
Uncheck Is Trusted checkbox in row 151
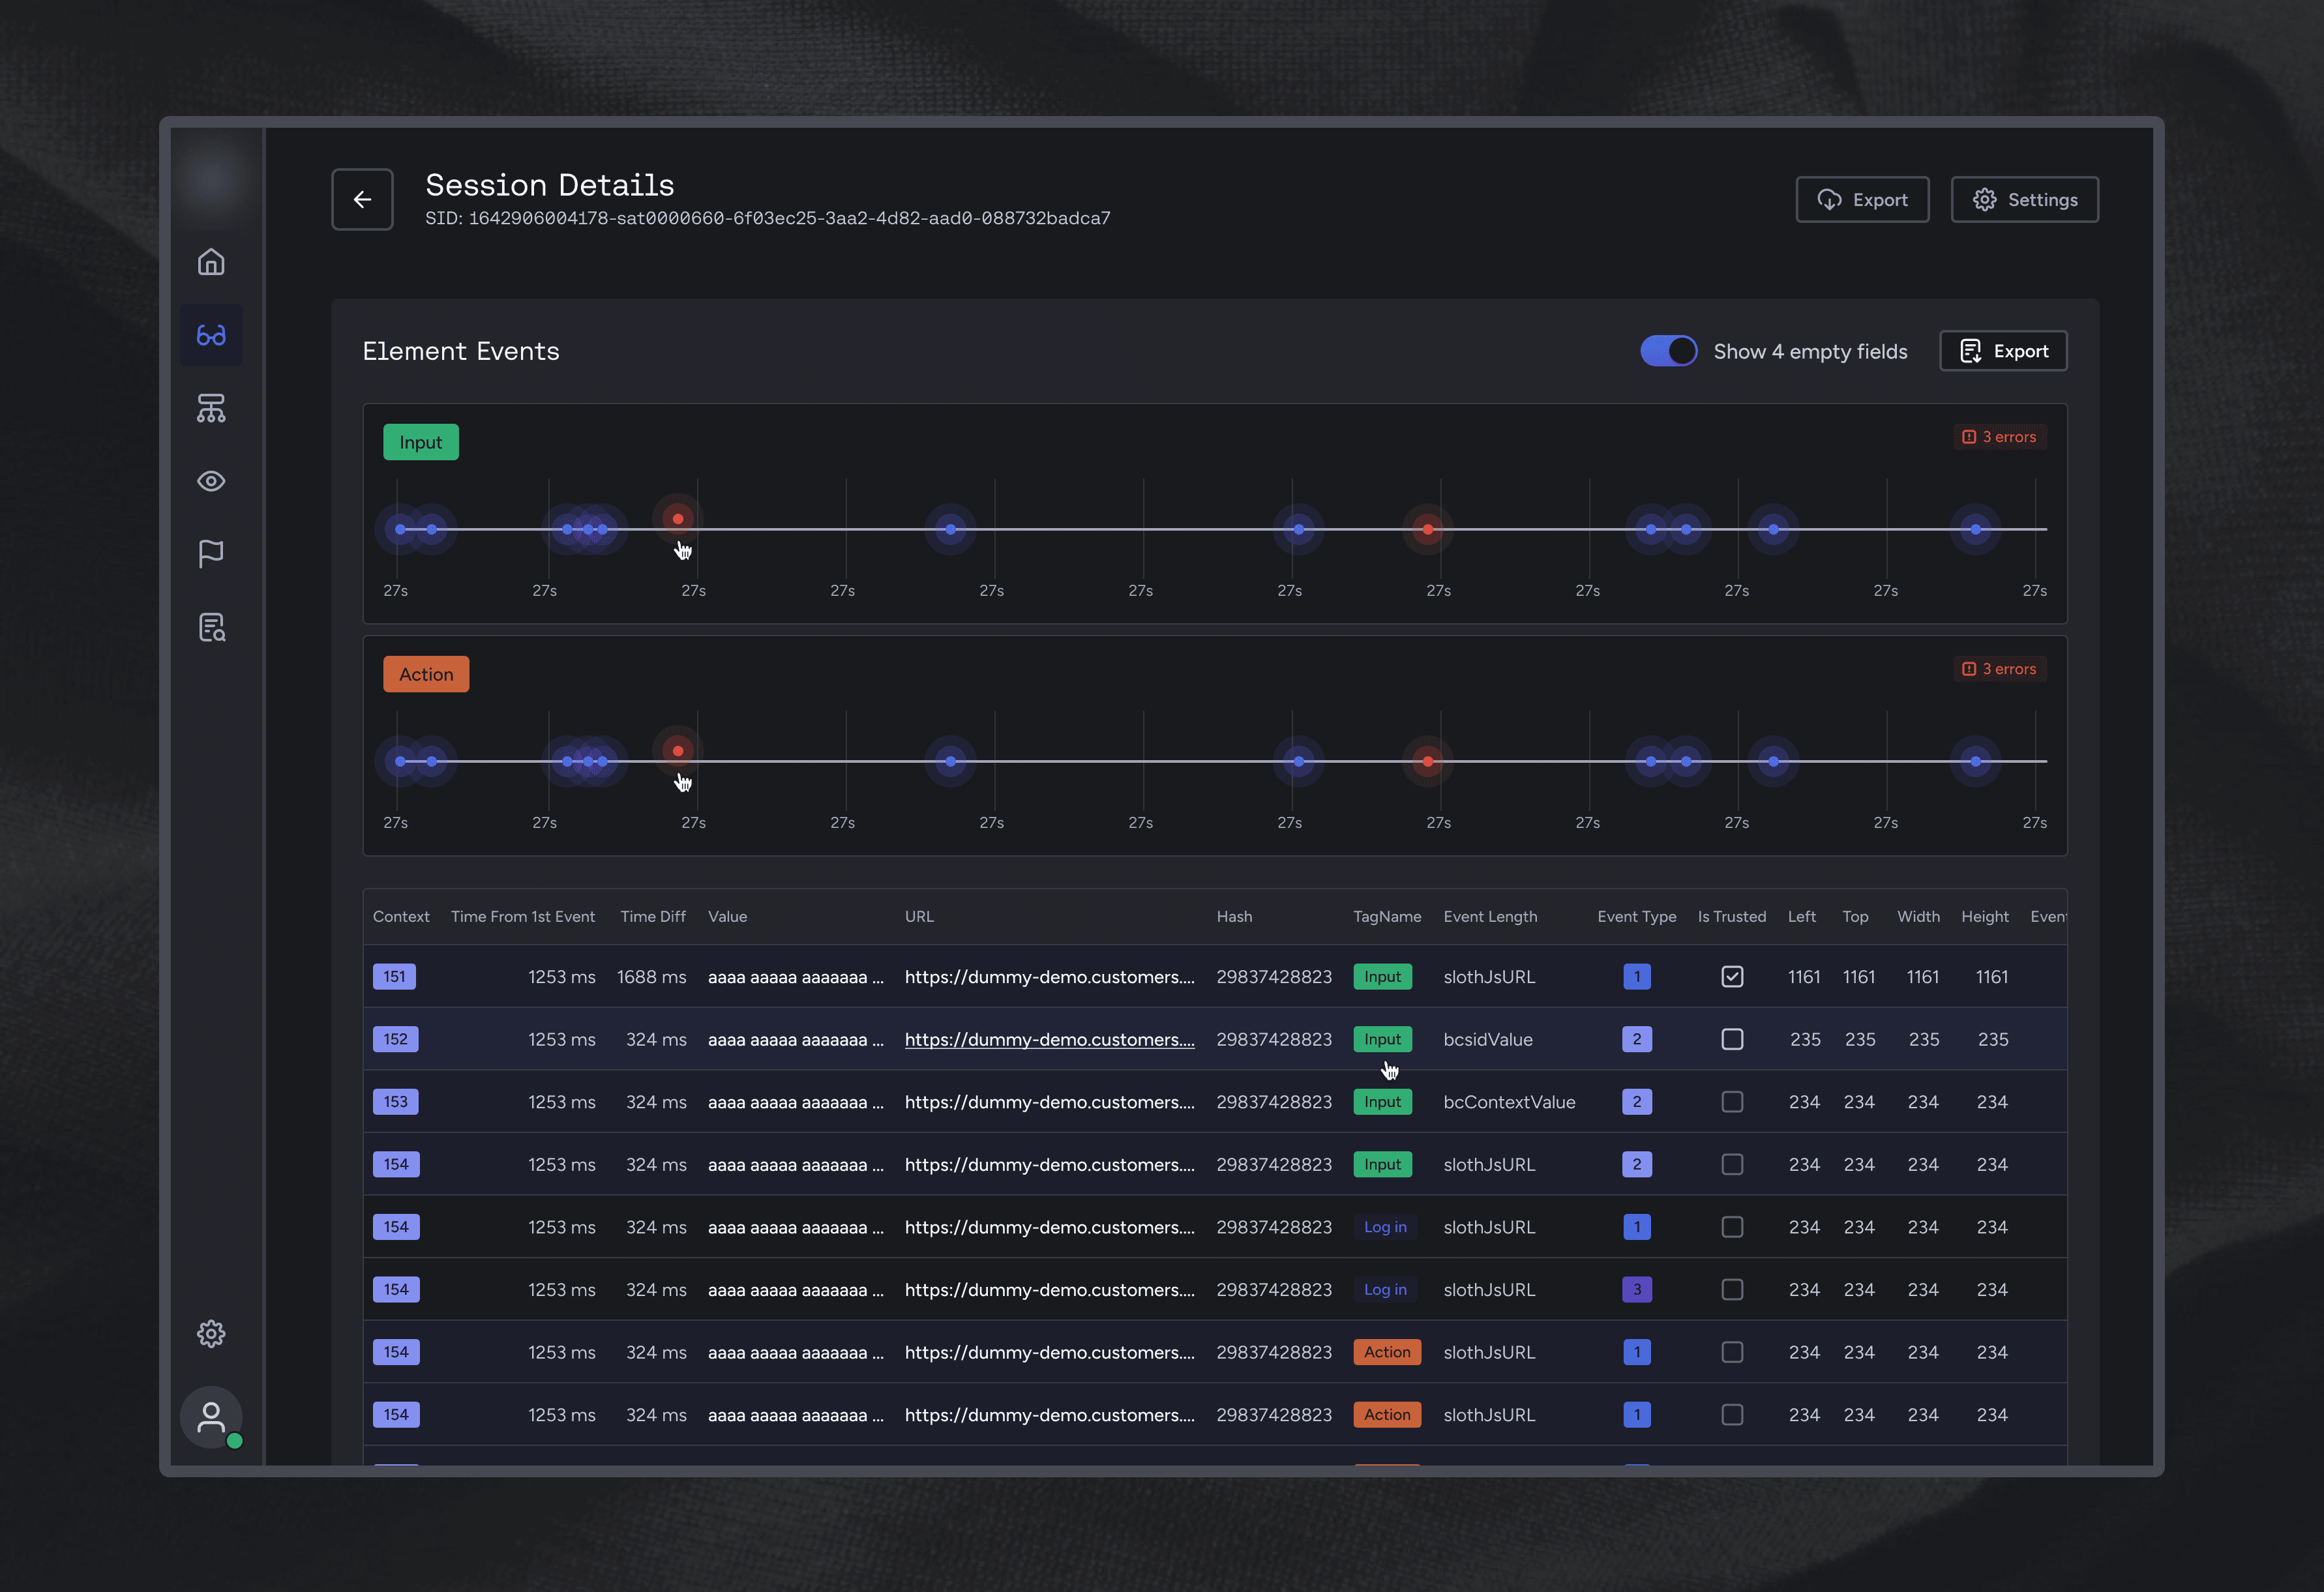(1732, 976)
